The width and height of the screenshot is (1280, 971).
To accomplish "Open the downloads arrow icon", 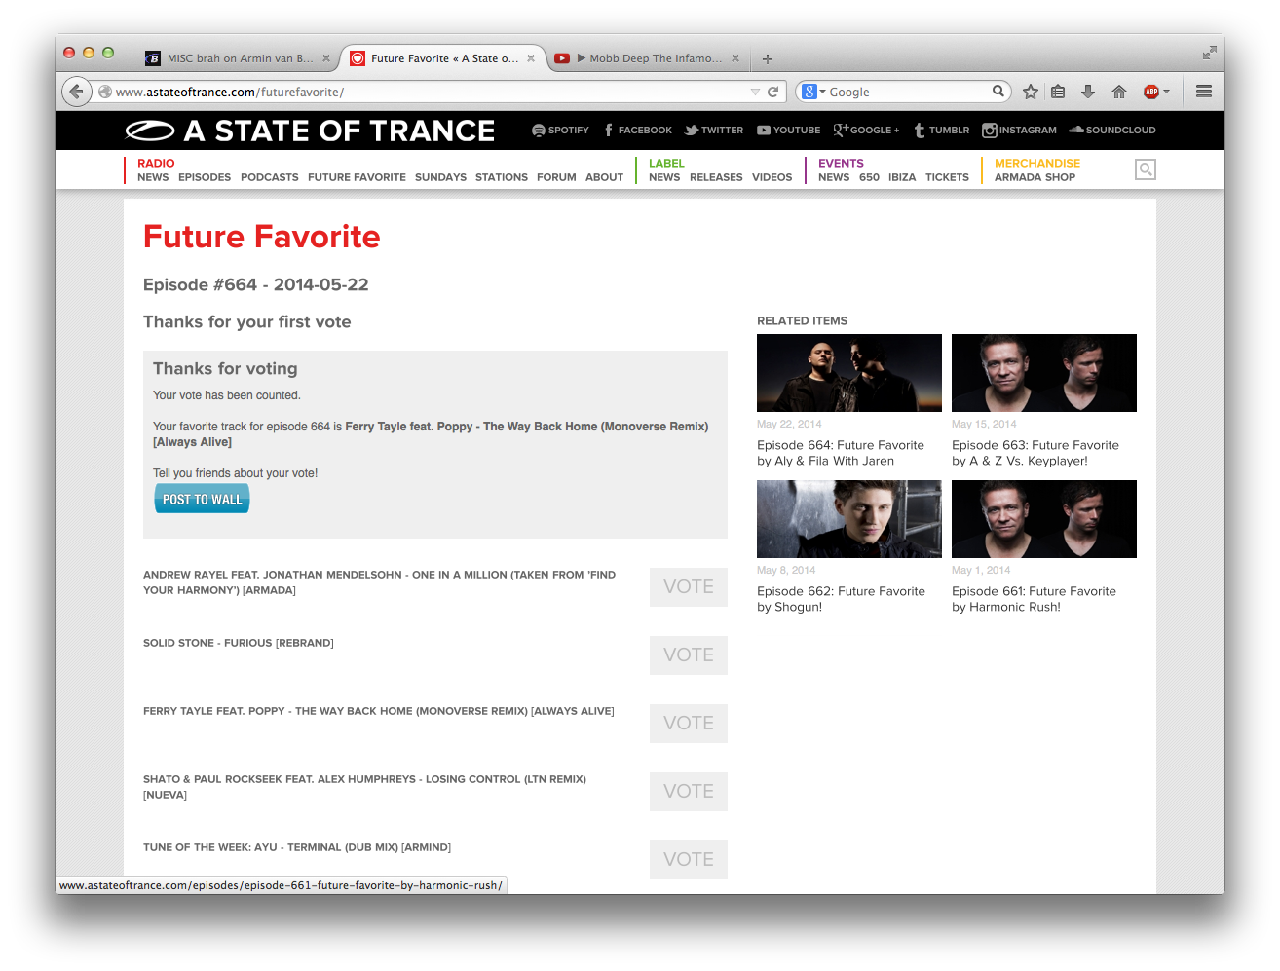I will pos(1088,92).
